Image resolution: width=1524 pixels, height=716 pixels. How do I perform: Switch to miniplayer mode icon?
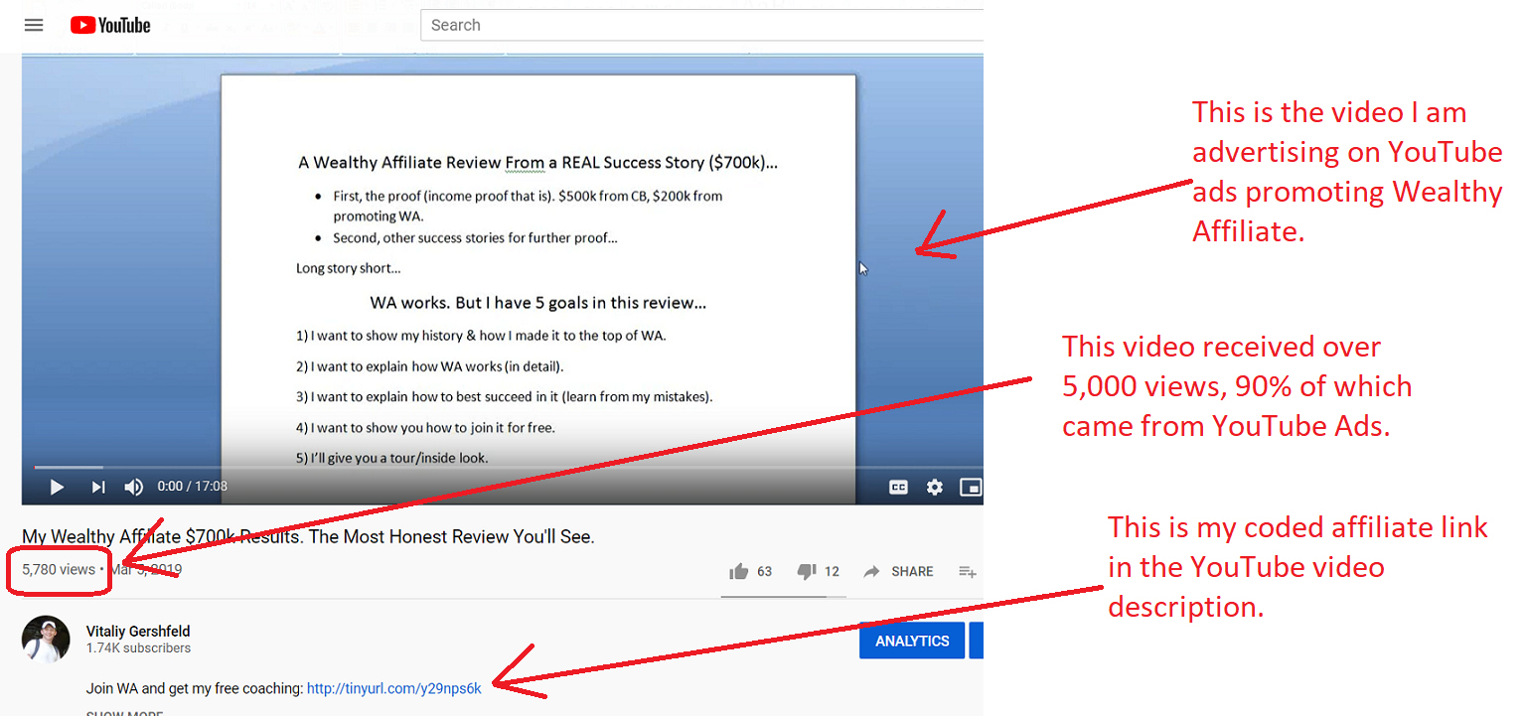point(971,487)
